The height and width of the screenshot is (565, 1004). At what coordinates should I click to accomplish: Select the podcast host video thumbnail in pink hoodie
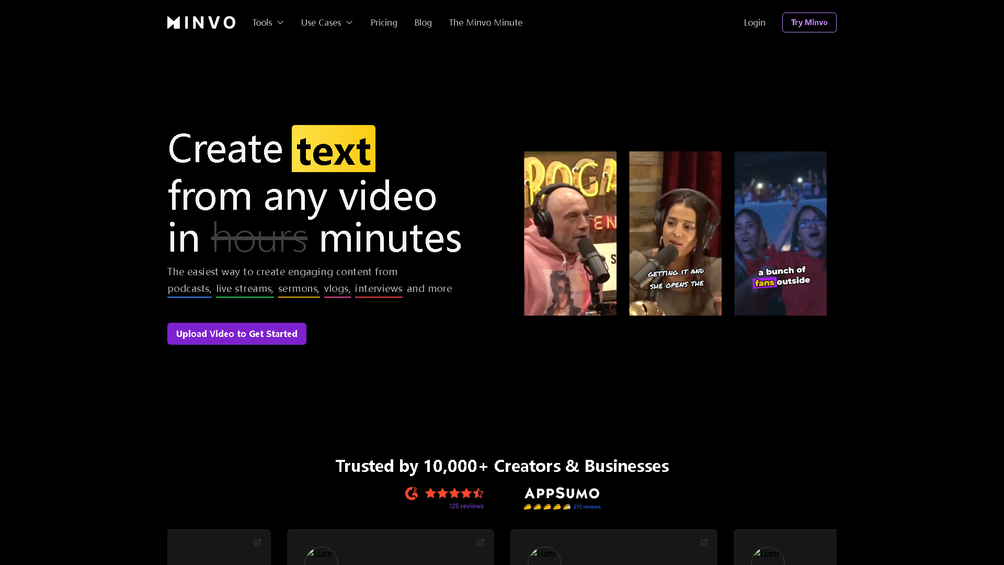pyautogui.click(x=570, y=233)
